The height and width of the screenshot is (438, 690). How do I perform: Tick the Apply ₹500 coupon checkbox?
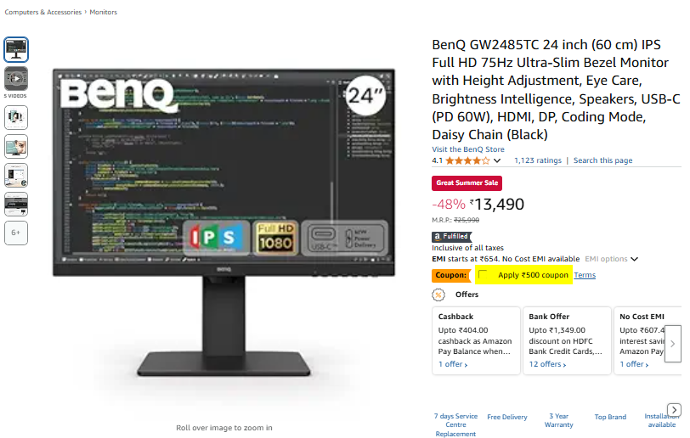[x=483, y=275]
